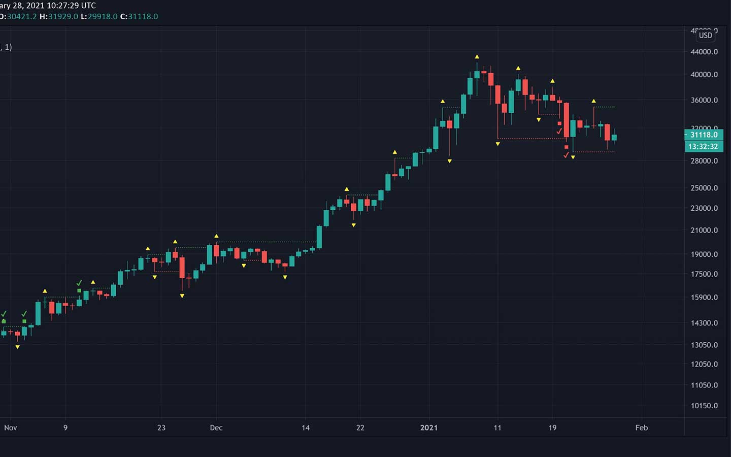Click the bar countdown timer 13:32:32
The height and width of the screenshot is (457, 731).
click(x=704, y=147)
